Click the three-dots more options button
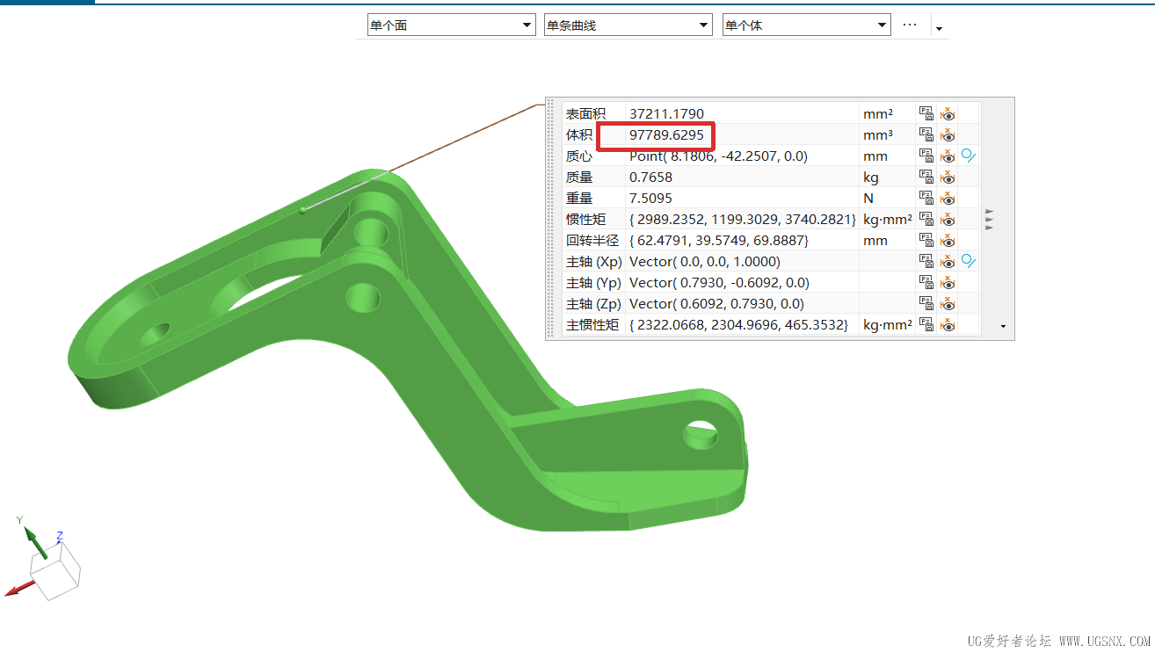The height and width of the screenshot is (652, 1155). tap(910, 25)
